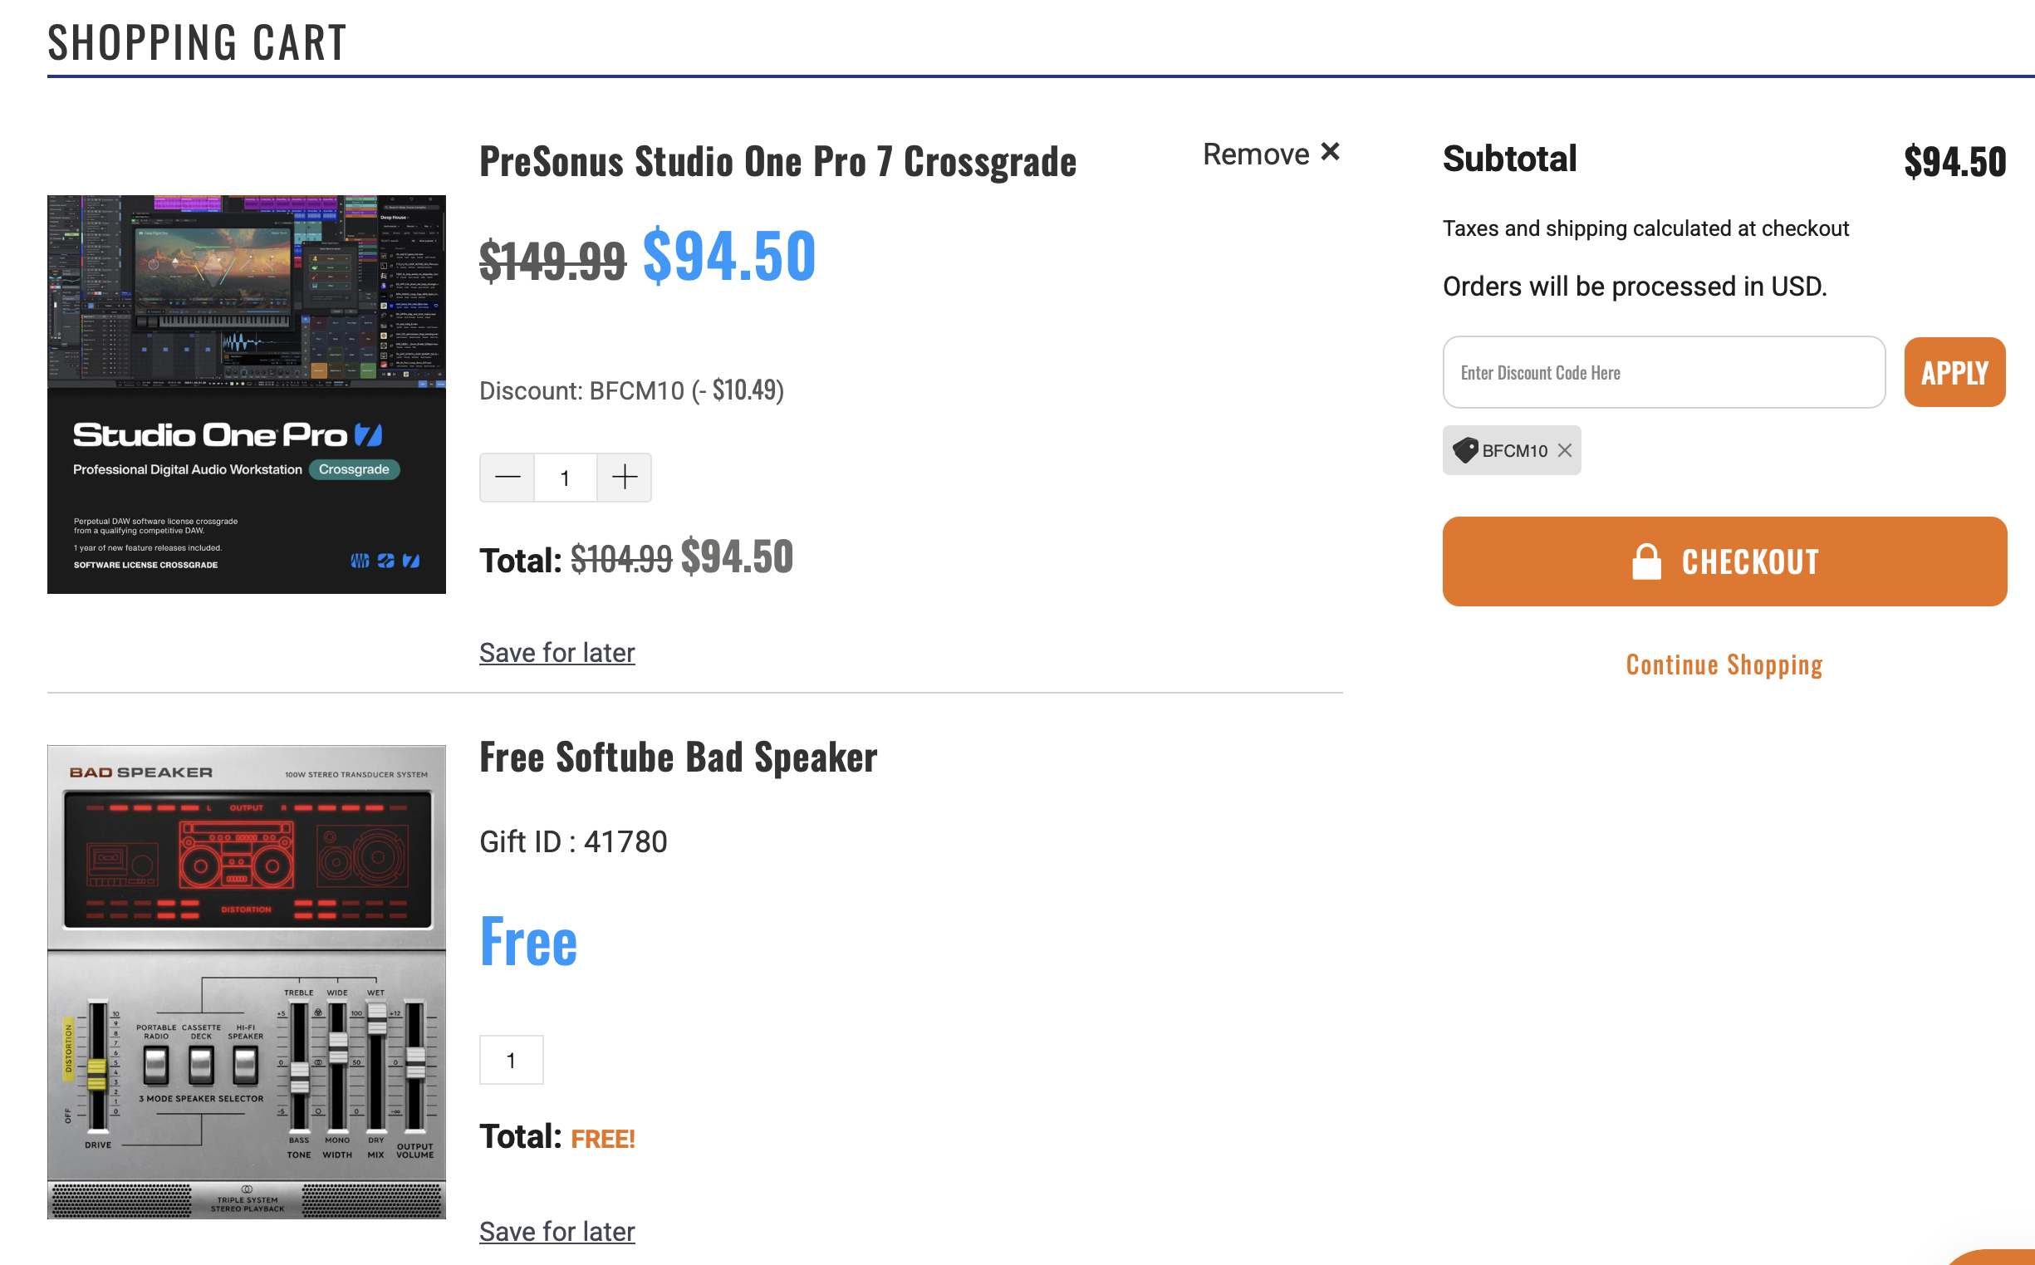Screen dimensions: 2035x1265
Task: Focus the Enter Discount Code field
Action: [1663, 373]
